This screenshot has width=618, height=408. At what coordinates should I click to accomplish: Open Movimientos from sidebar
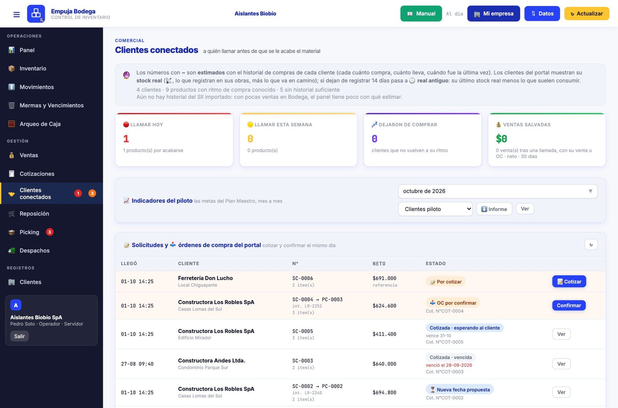pyautogui.click(x=51, y=87)
